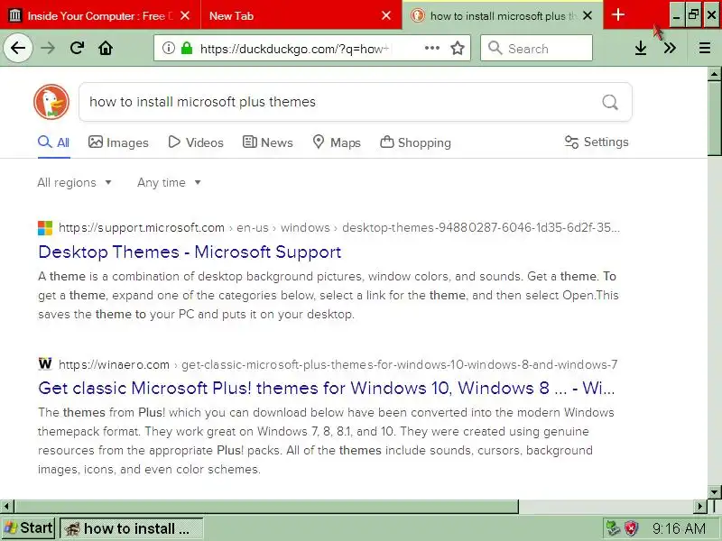722x541 pixels.
Task: Click vertical scrollbar down arrow
Action: tap(715, 492)
